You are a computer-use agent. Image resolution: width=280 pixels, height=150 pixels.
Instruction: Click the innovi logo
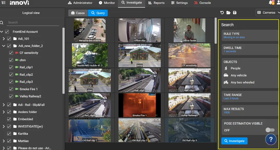[19, 3]
